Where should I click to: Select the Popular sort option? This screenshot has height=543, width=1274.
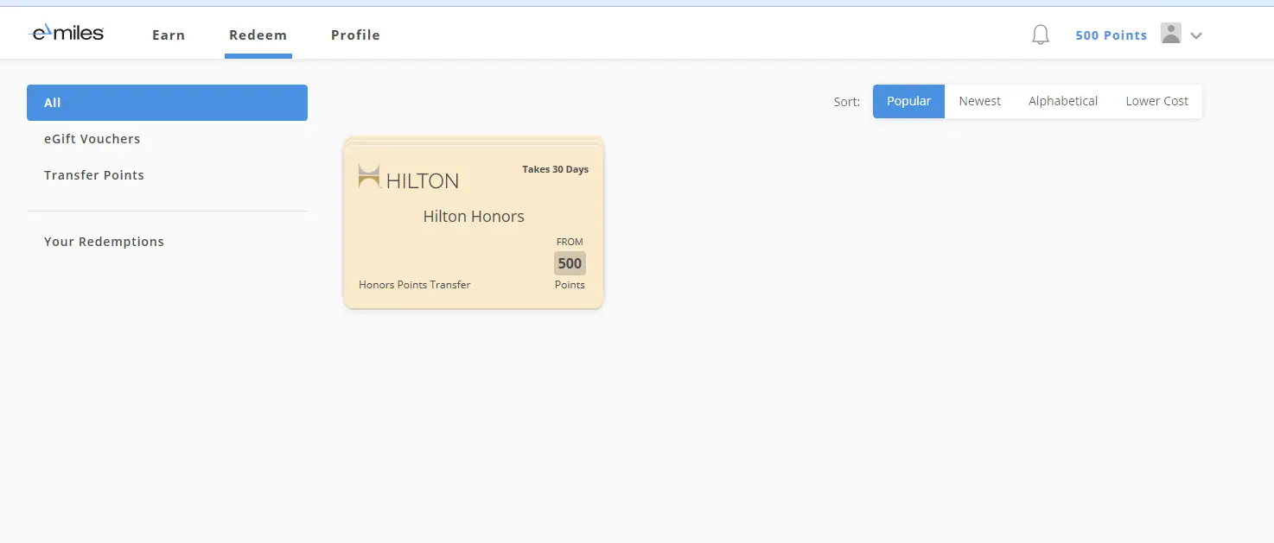[908, 101]
